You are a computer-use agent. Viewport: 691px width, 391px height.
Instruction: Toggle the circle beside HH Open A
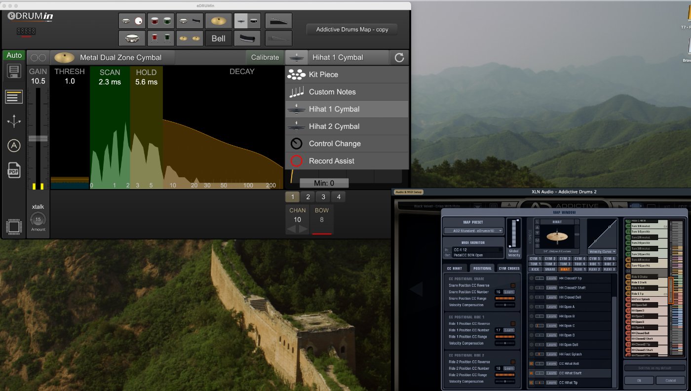click(x=532, y=307)
